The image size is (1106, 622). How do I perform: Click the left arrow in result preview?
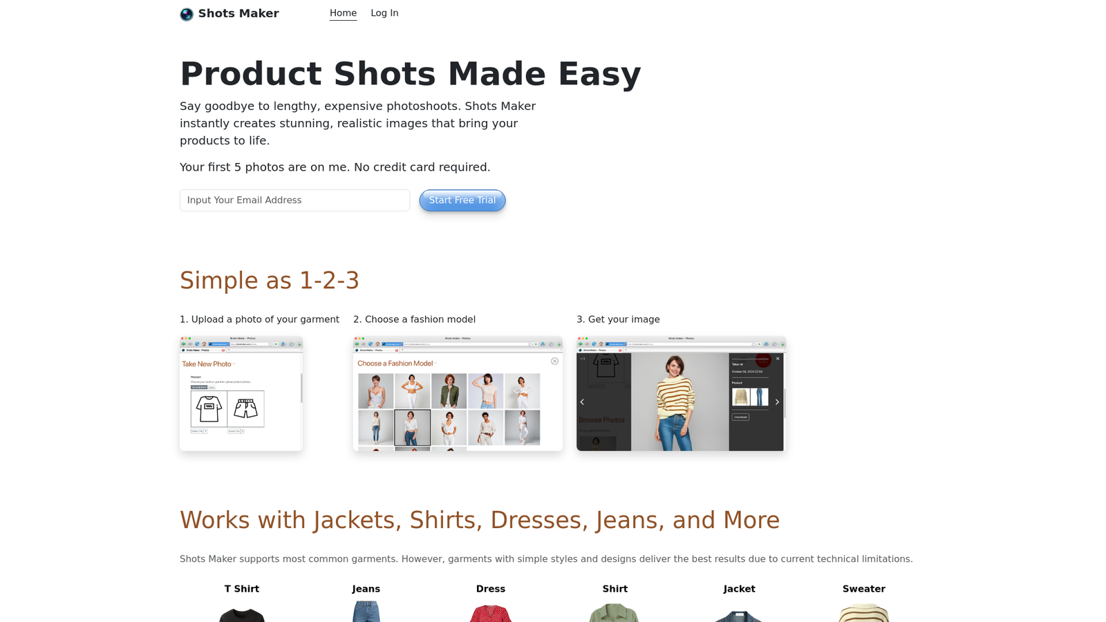tap(582, 402)
